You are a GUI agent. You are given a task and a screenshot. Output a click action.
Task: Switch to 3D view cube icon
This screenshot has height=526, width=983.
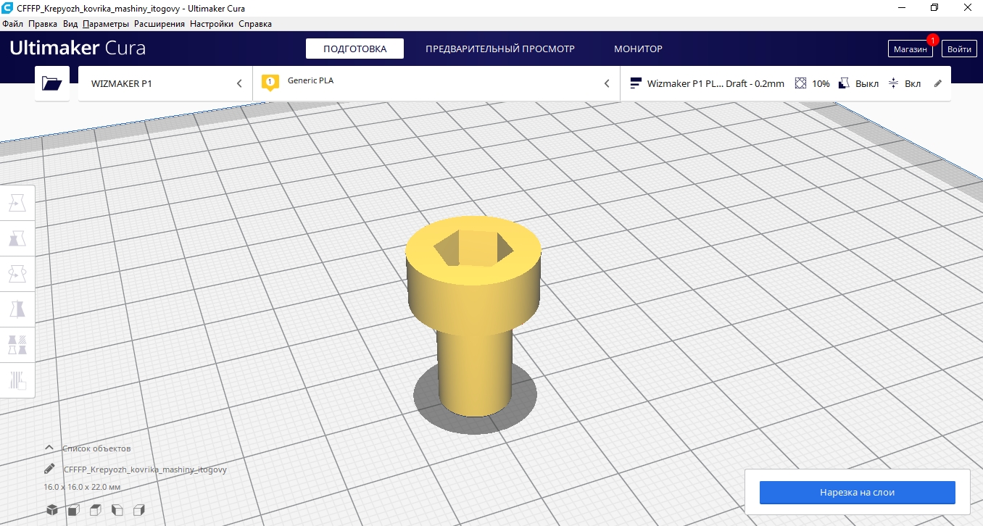pyautogui.click(x=52, y=510)
